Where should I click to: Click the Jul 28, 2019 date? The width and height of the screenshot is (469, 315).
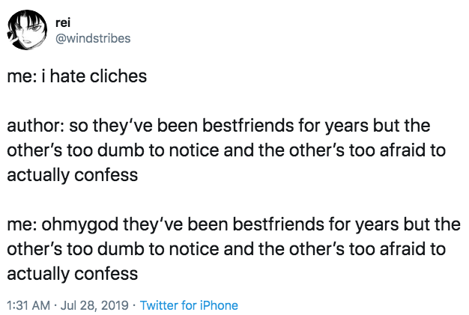point(94,305)
